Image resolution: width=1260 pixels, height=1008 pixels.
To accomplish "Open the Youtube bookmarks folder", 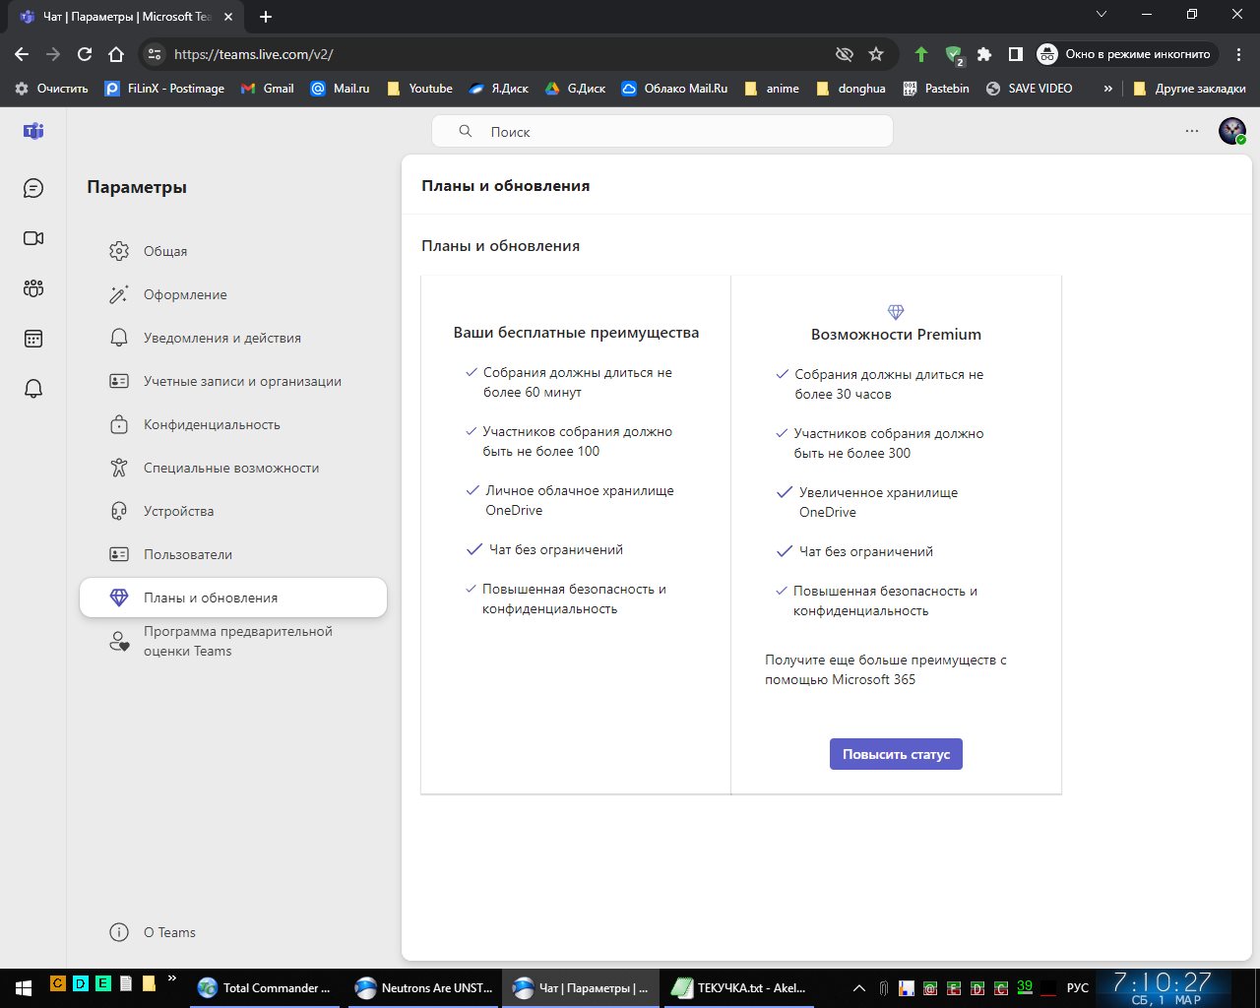I will pos(419,89).
